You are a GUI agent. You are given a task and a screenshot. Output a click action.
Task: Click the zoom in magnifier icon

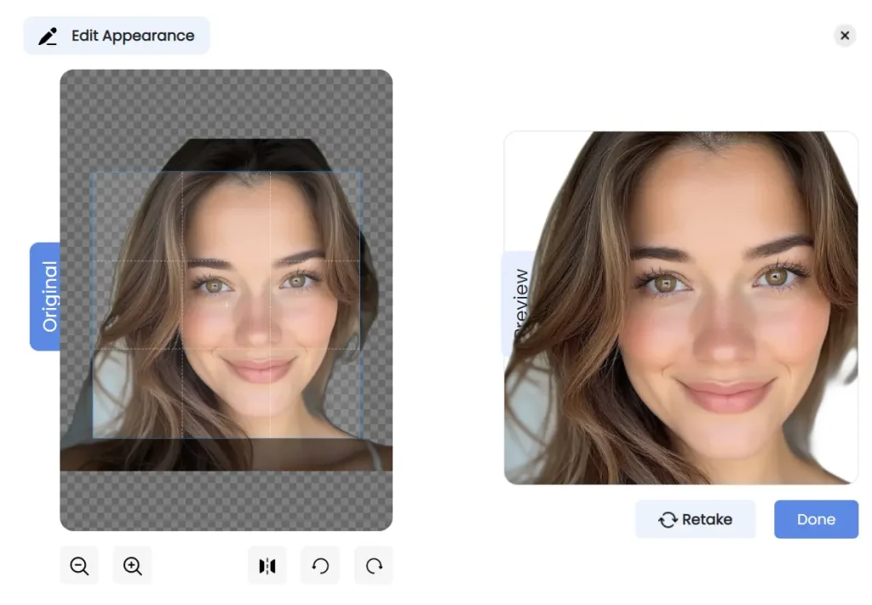click(132, 565)
